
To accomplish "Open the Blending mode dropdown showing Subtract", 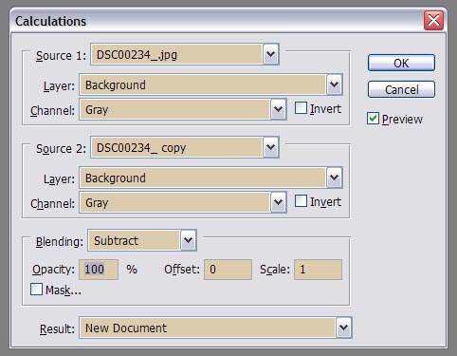I will (x=142, y=240).
